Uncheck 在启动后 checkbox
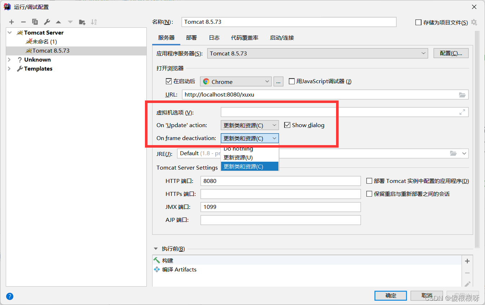 pyautogui.click(x=168, y=81)
